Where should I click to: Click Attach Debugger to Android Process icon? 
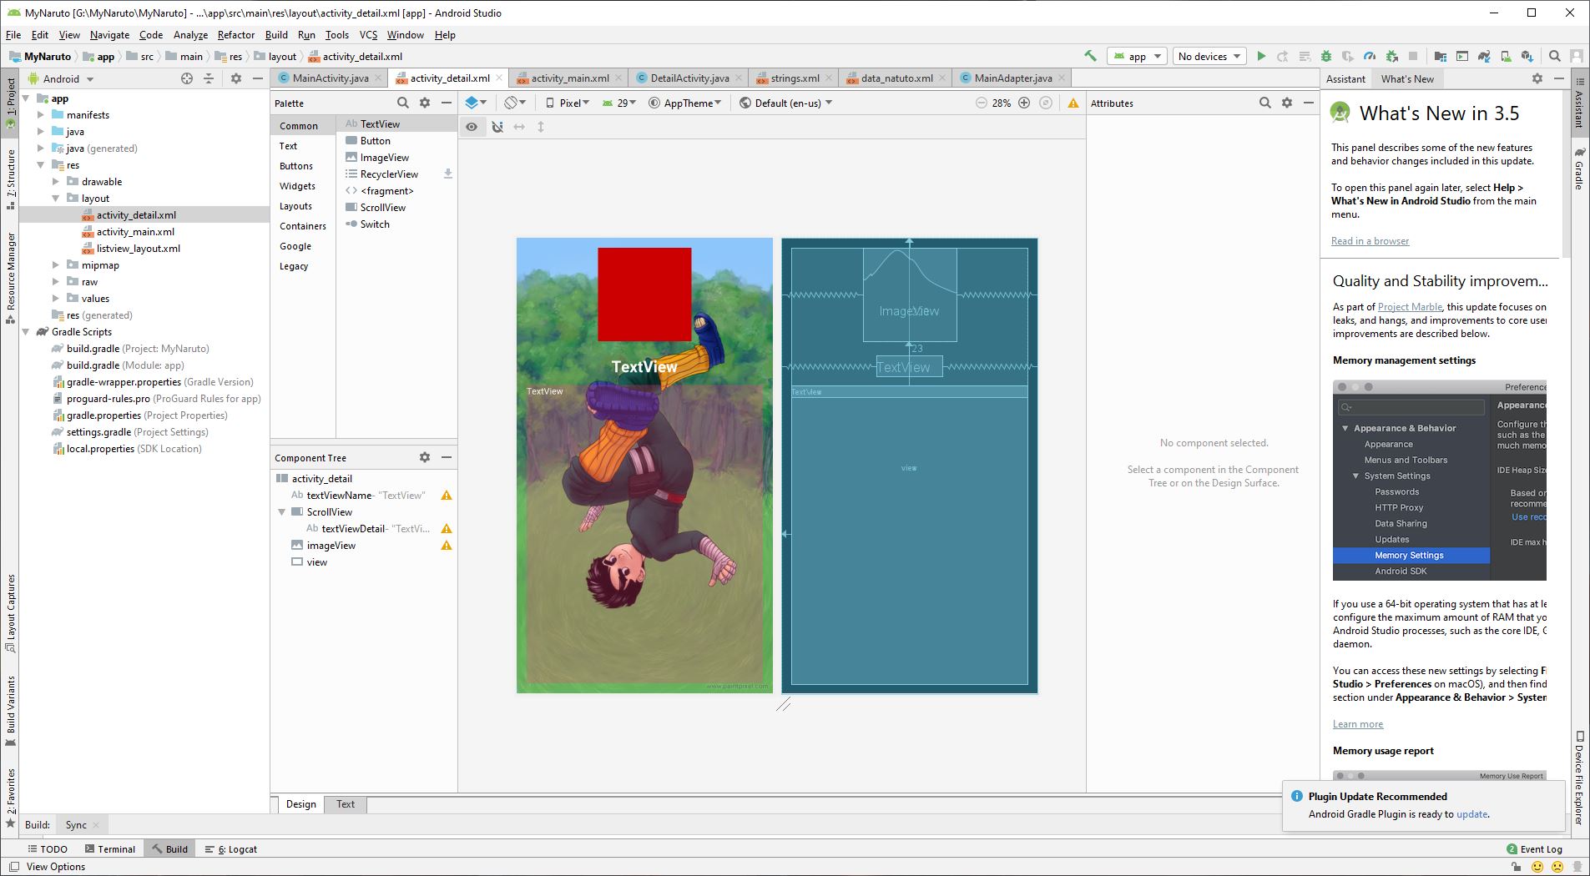[x=1391, y=56]
